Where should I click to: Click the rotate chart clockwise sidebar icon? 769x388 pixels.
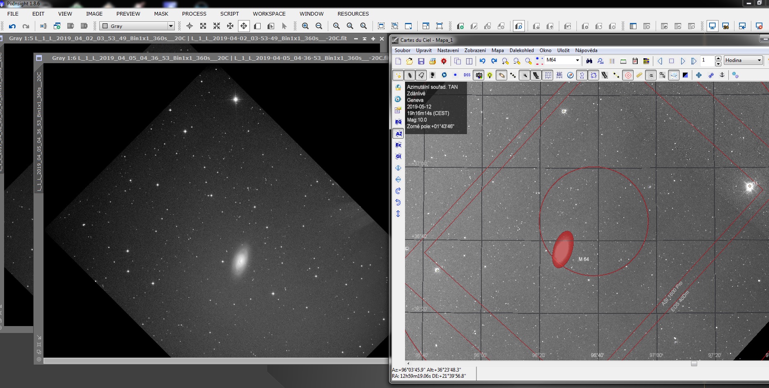tap(398, 191)
